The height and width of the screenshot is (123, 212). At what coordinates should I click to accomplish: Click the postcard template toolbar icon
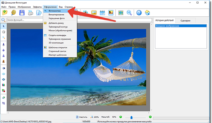tap(111, 13)
